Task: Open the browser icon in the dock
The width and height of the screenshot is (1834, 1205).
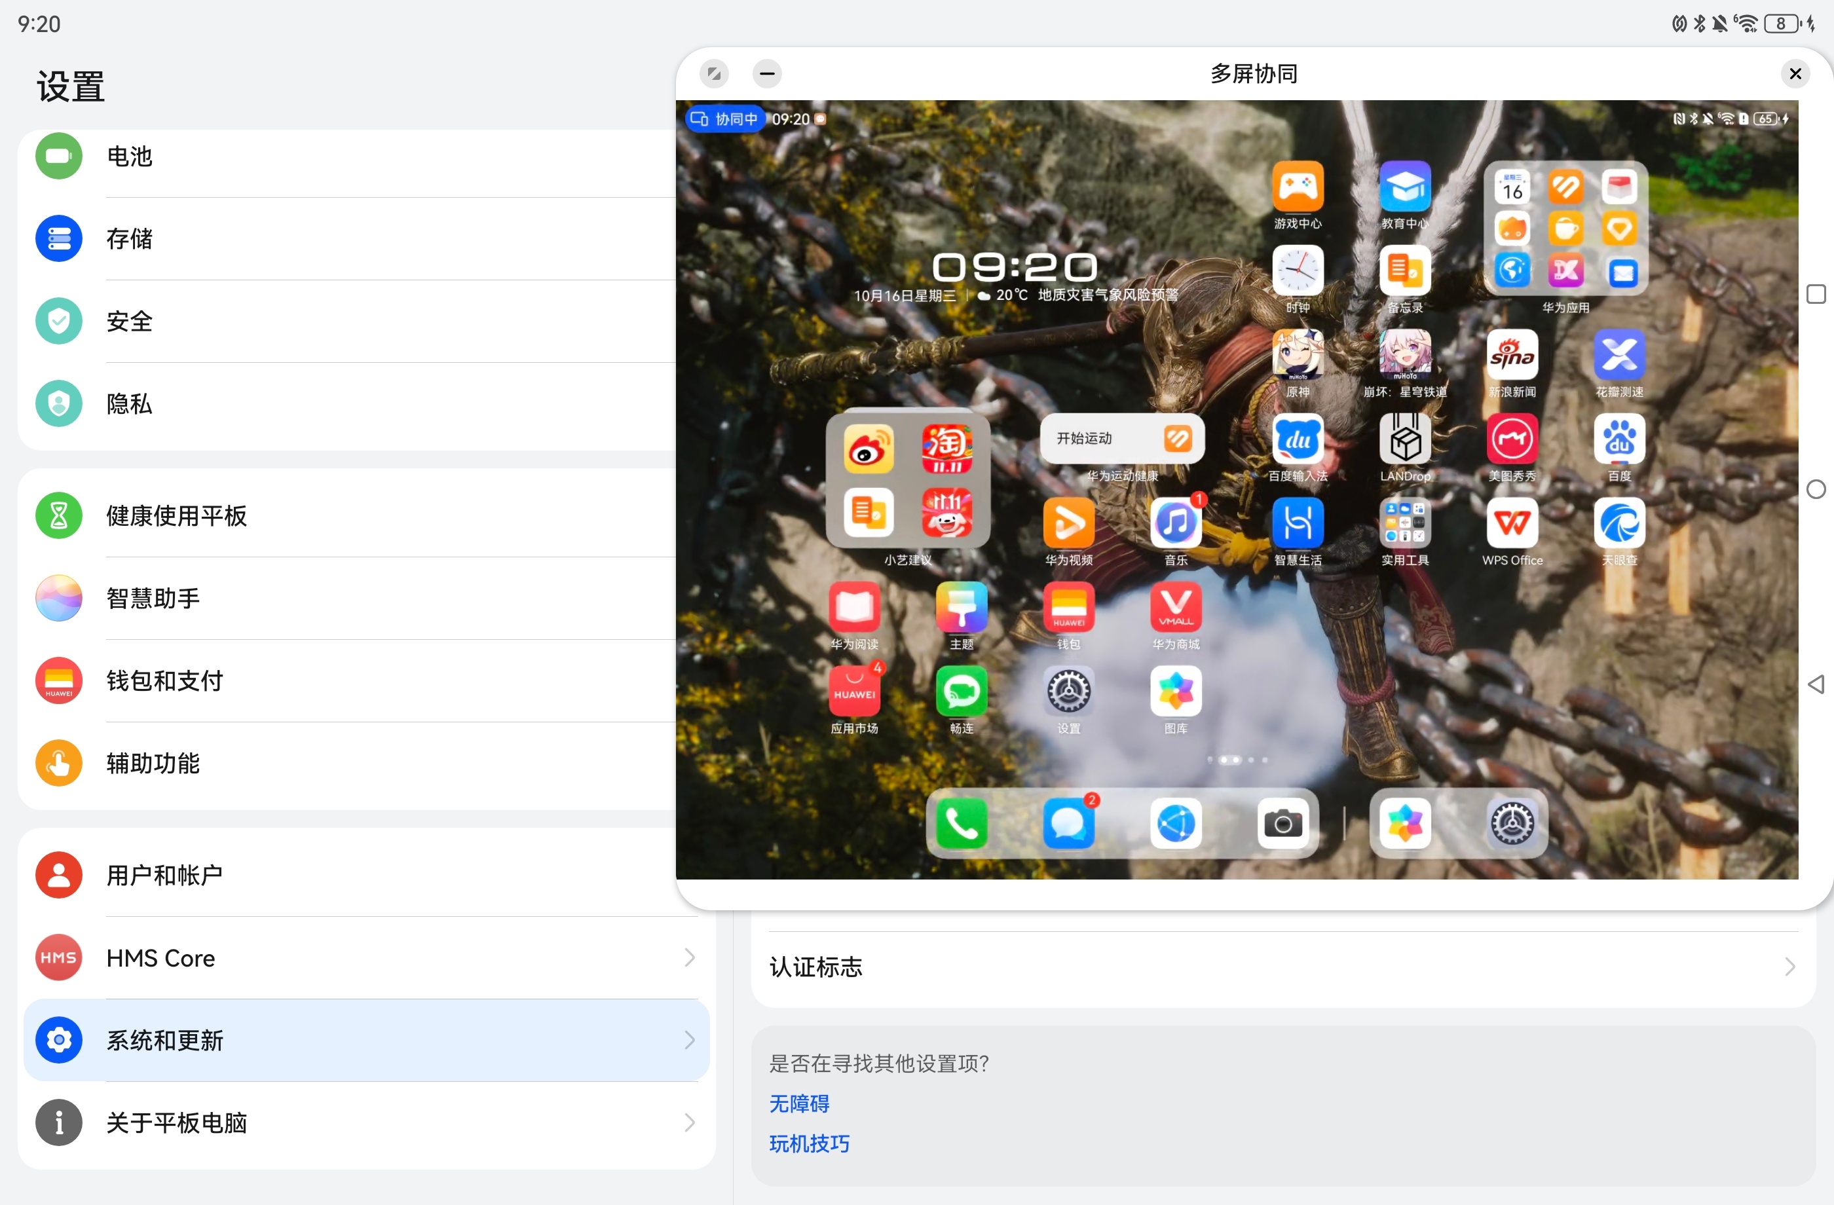Action: point(1176,824)
